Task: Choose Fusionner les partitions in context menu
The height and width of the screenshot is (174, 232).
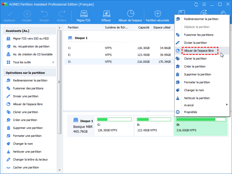Action: [x=202, y=35]
